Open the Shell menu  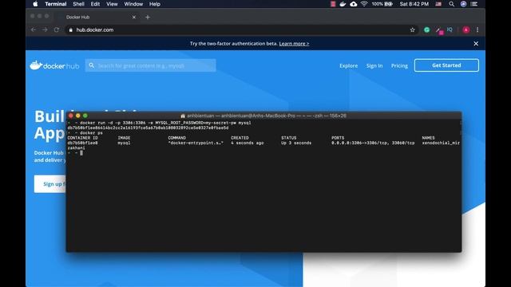78,4
